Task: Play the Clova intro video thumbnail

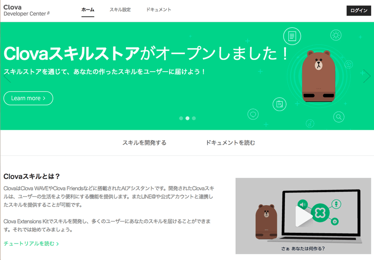Action: [x=303, y=216]
